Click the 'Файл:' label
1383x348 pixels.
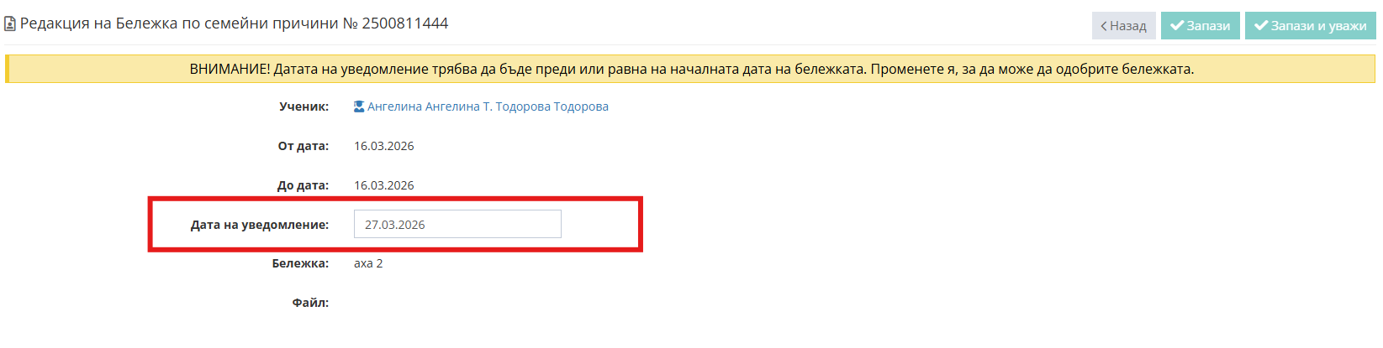coord(310,303)
